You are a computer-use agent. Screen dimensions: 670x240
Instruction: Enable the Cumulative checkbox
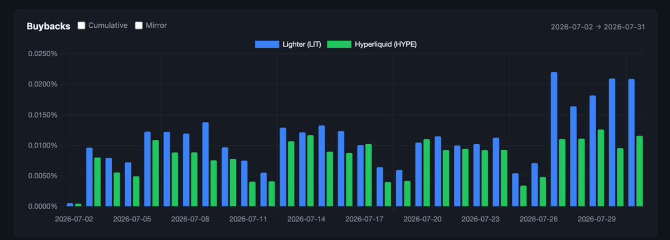pos(81,26)
